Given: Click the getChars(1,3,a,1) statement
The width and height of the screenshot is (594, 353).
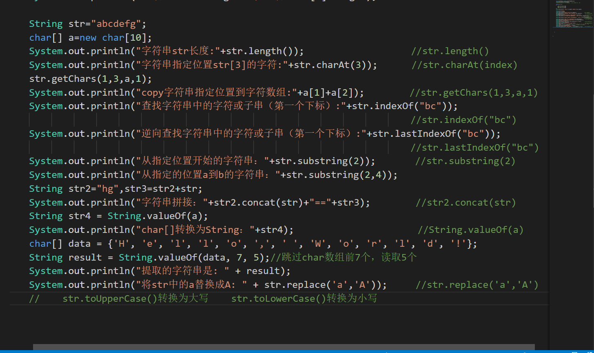Looking at the screenshot, I should tap(90, 78).
